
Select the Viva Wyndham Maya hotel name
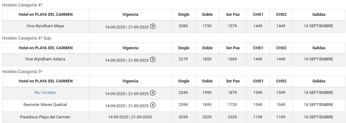click(45, 26)
